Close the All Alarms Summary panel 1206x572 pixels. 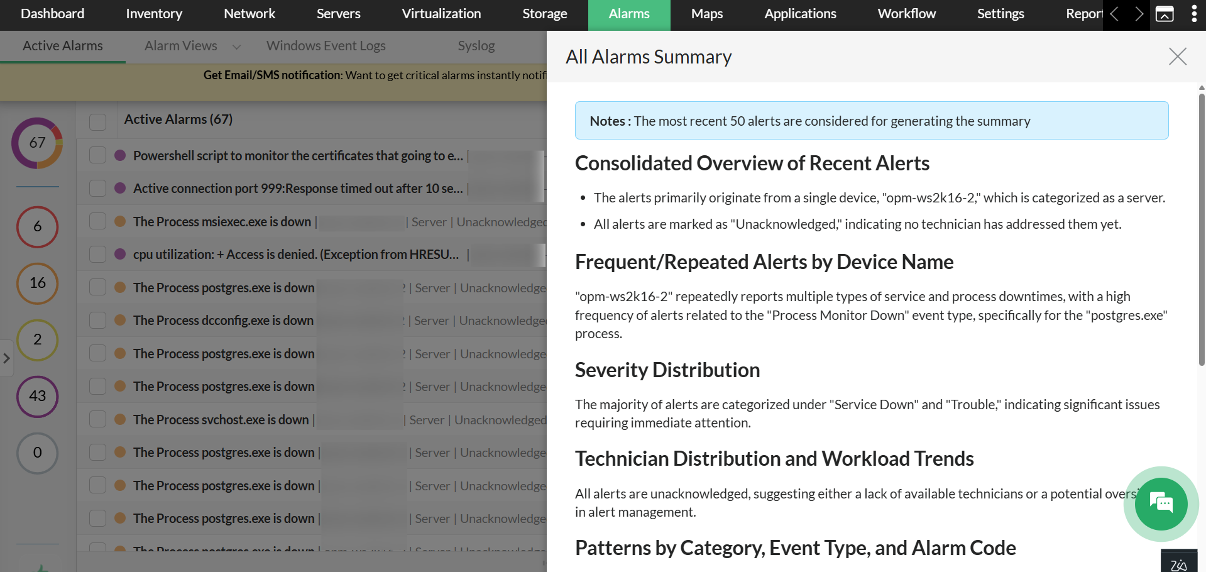(x=1177, y=57)
